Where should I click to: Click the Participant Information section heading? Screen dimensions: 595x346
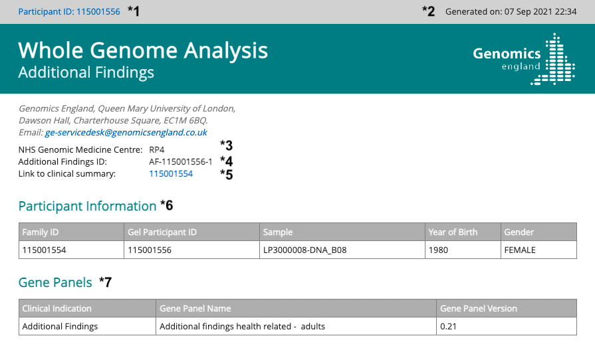pos(87,206)
